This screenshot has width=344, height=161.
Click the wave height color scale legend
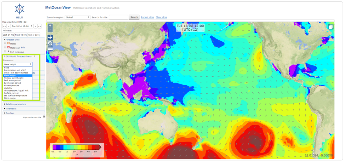77,150
